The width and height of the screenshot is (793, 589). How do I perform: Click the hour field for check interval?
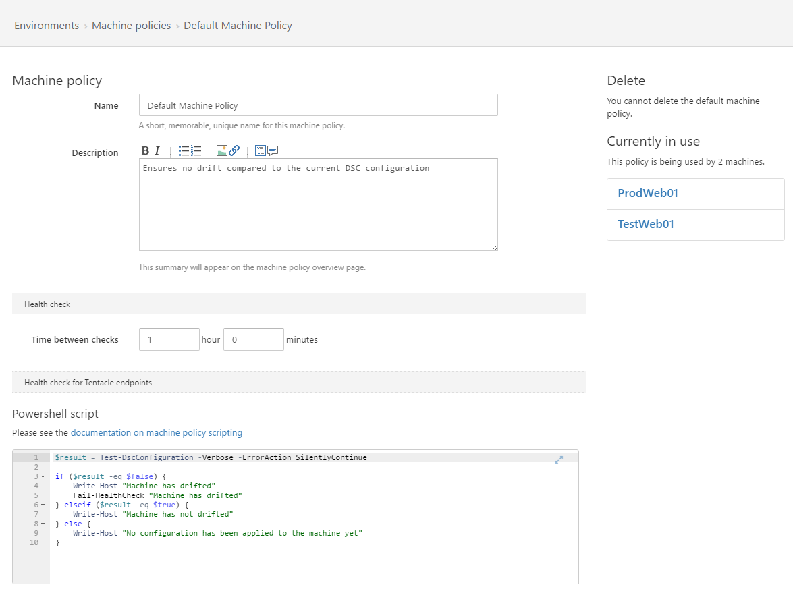click(169, 339)
